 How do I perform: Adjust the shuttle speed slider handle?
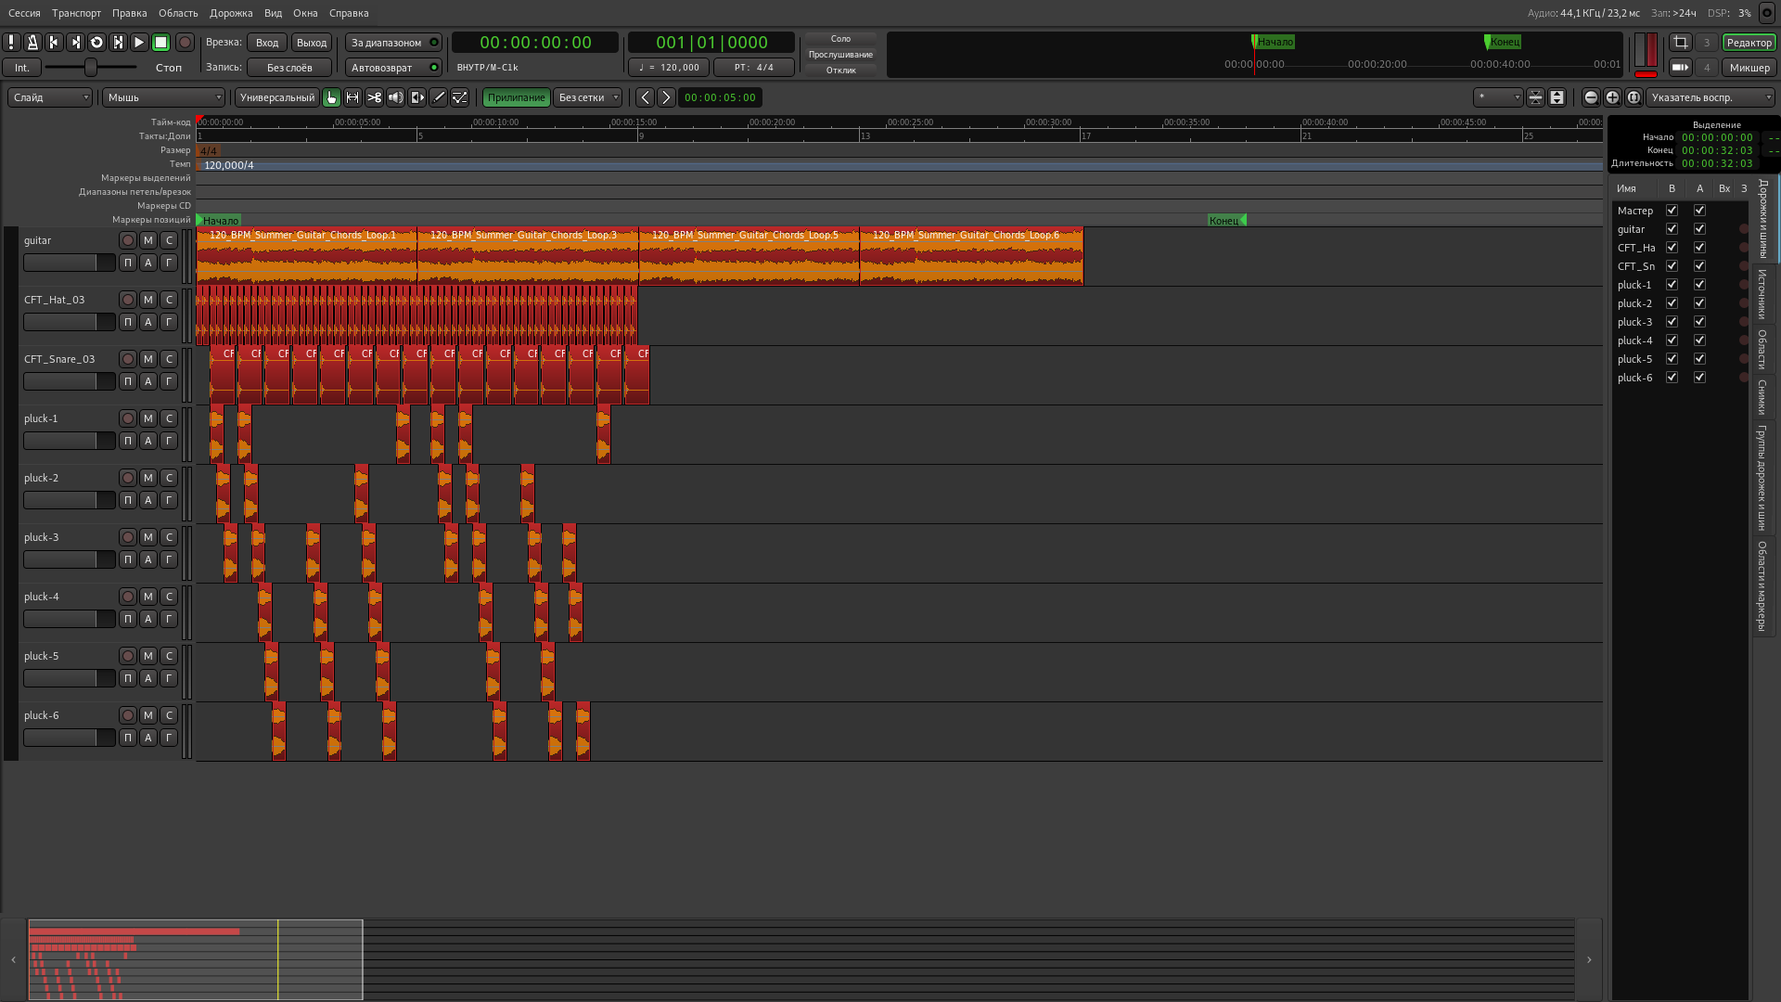coord(90,68)
